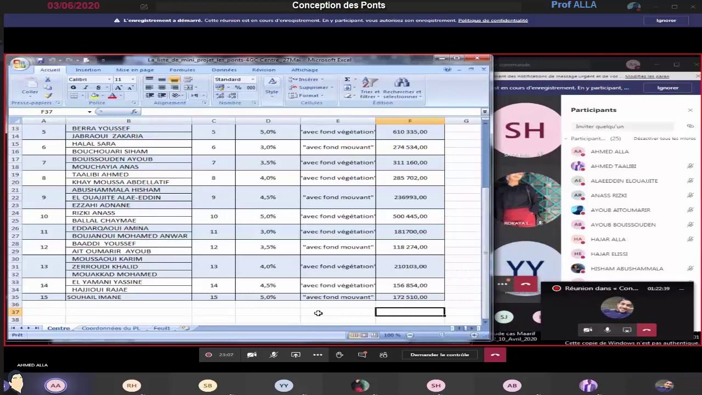Click Ignorer in shared Teams window
Viewport: 702px width, 395px height.
(667, 88)
